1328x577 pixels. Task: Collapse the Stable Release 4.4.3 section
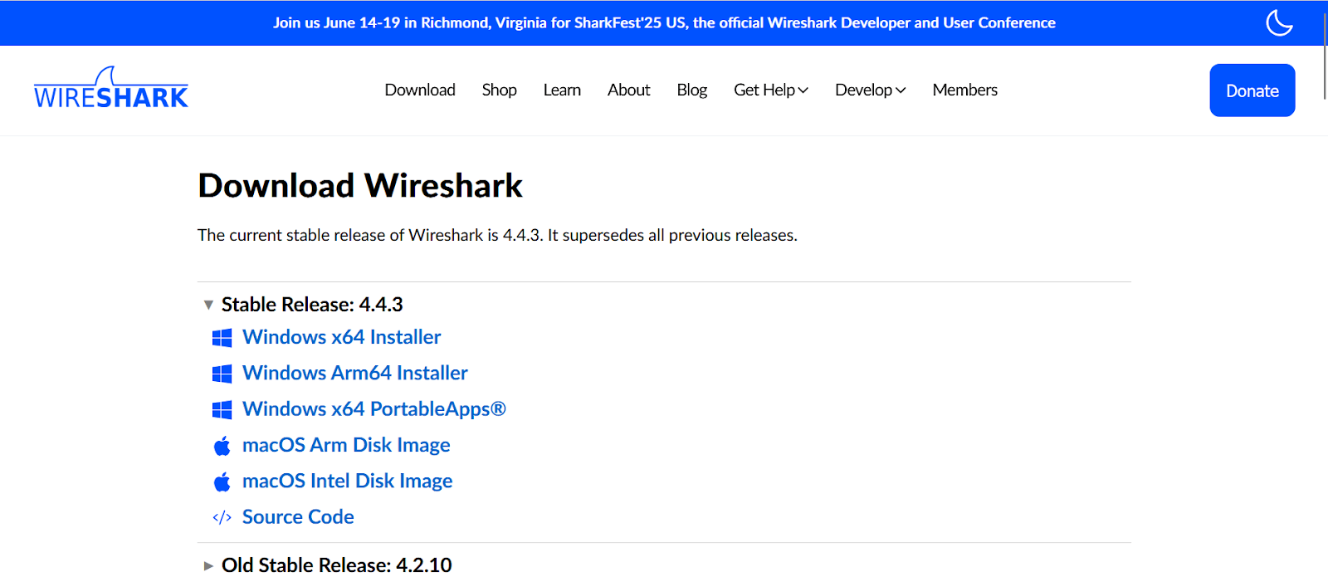[x=209, y=305]
